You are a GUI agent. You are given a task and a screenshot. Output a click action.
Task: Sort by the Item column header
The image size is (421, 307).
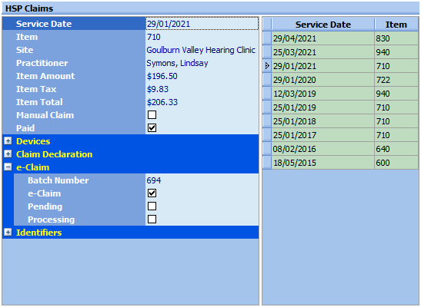tap(396, 25)
